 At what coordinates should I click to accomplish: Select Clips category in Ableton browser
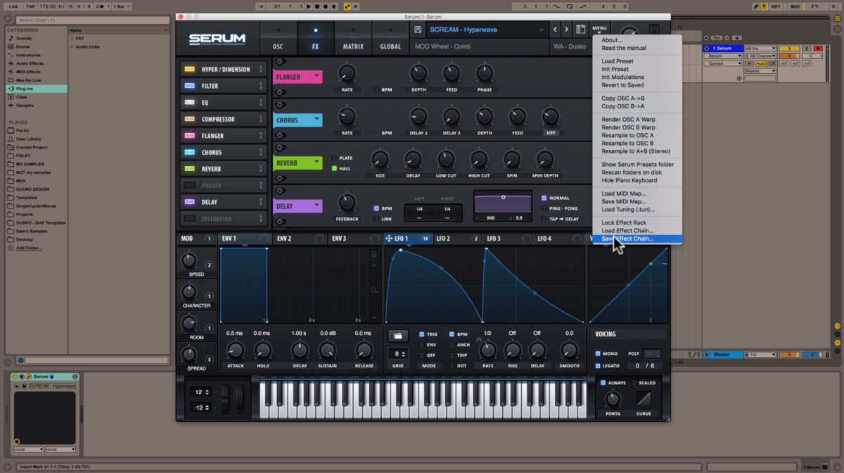click(20, 97)
